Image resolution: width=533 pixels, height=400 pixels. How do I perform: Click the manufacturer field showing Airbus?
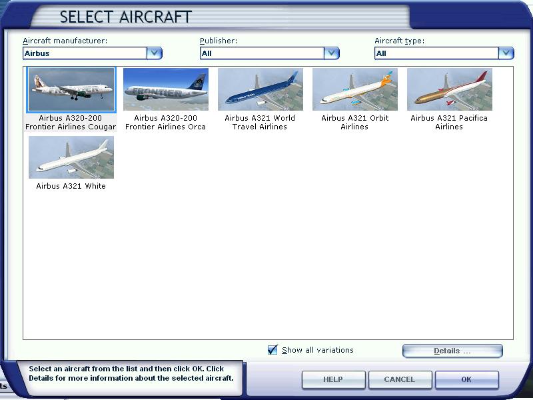pyautogui.click(x=84, y=53)
